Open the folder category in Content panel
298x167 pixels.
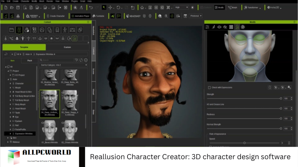pyautogui.click(x=12, y=30)
